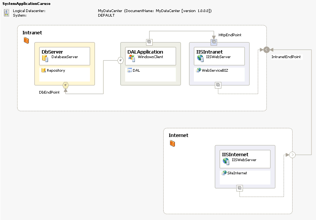316x220 pixels.
Task: Click the IntranetEndPoint circle on zone border
Action: tap(266, 50)
